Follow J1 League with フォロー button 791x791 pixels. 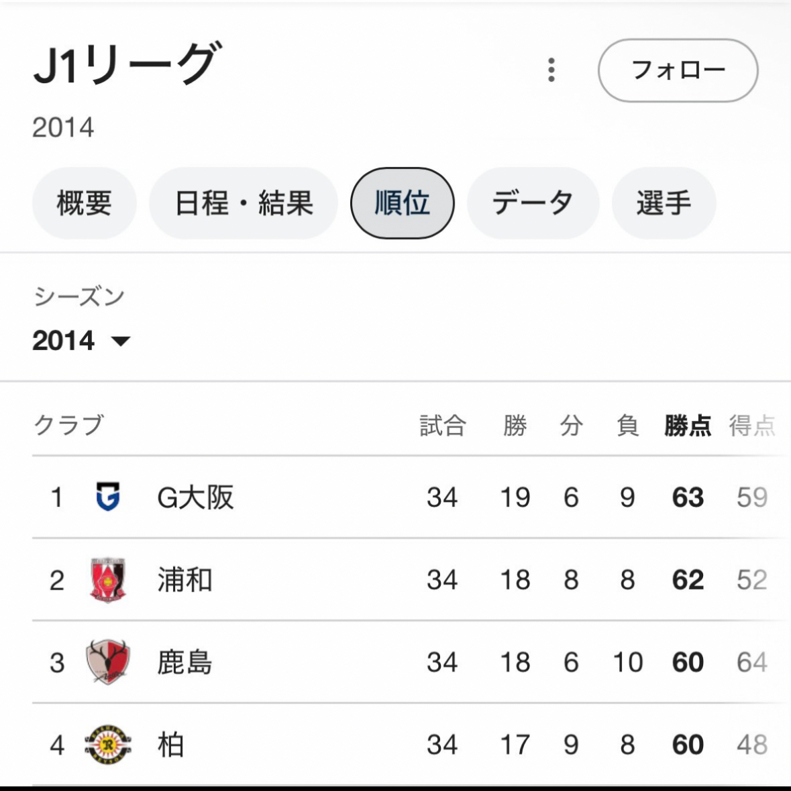pos(678,70)
